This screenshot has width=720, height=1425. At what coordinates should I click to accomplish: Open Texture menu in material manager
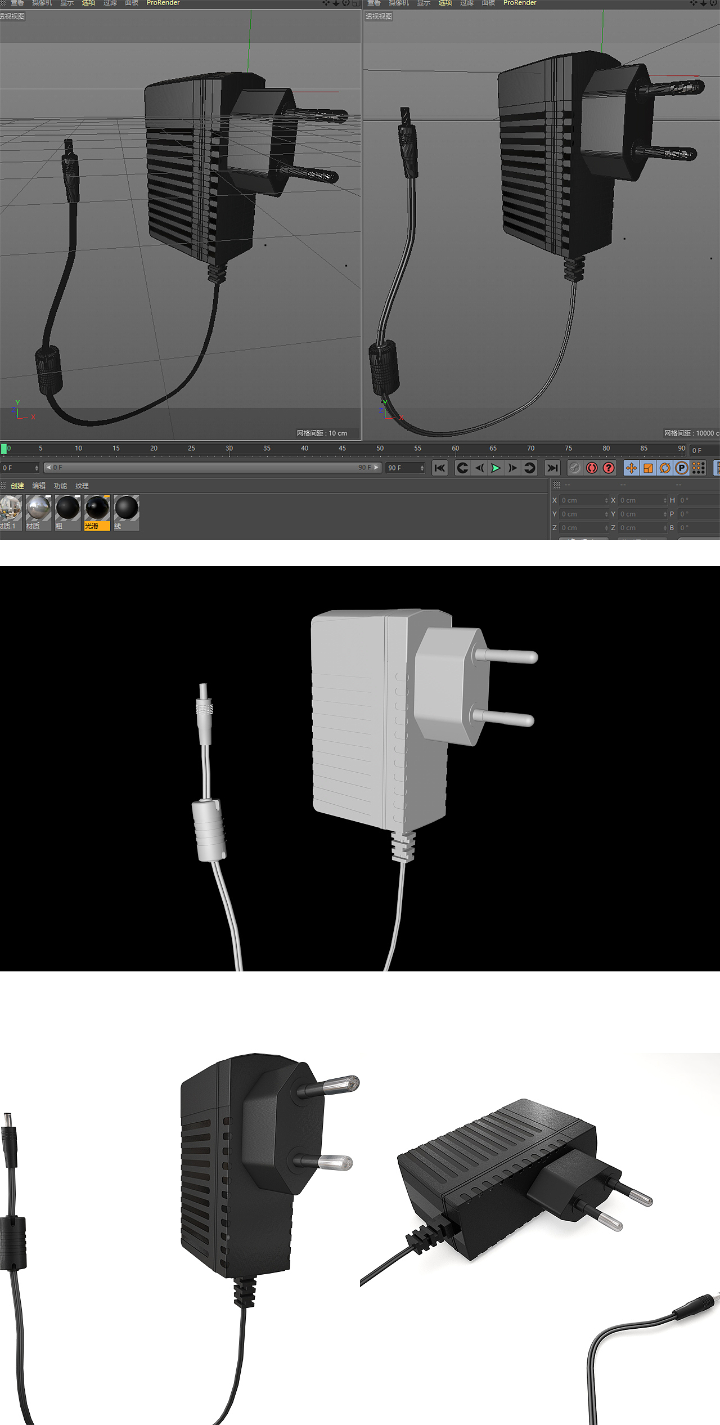(x=82, y=486)
